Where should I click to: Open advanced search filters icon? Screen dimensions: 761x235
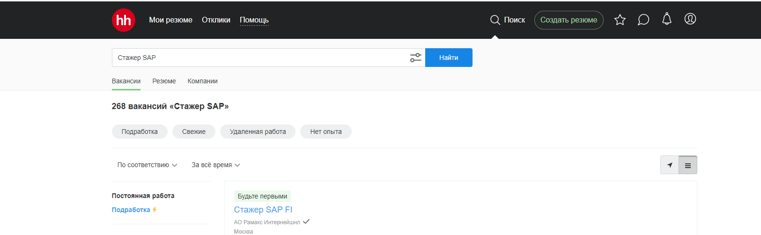pyautogui.click(x=415, y=58)
